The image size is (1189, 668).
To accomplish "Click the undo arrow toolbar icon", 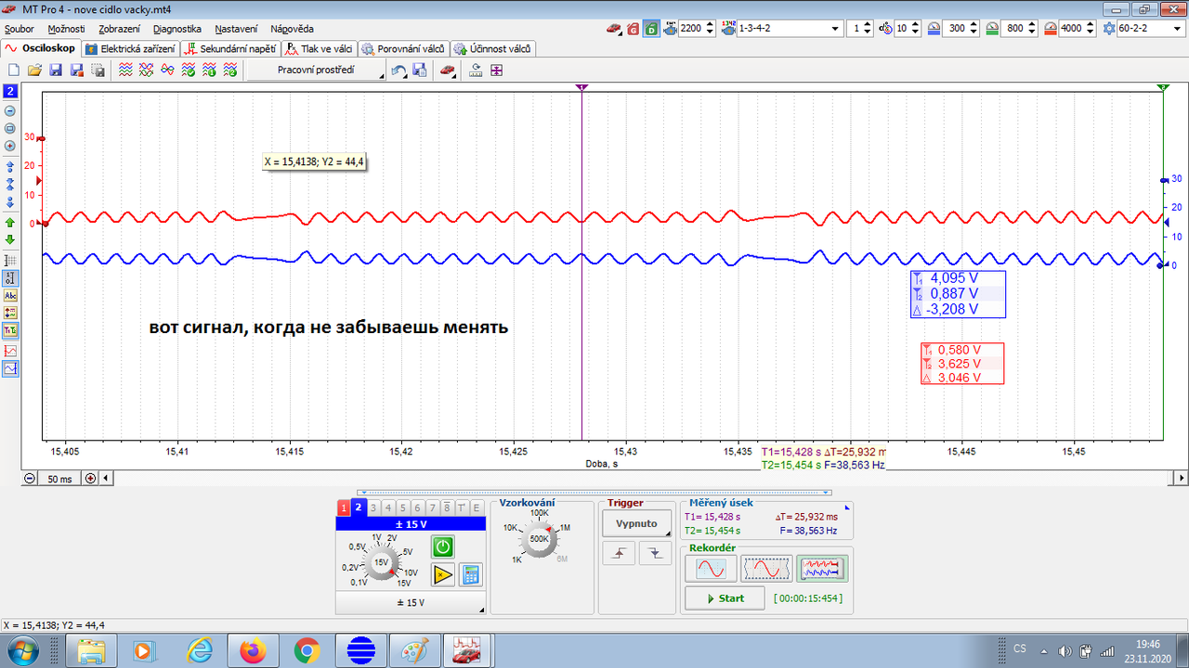I will [399, 71].
